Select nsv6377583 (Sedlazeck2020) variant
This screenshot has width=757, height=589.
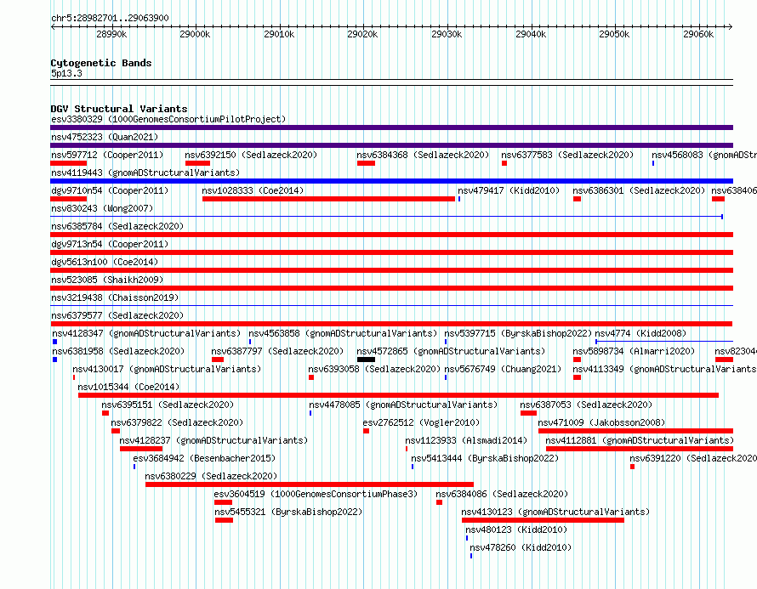567,155
